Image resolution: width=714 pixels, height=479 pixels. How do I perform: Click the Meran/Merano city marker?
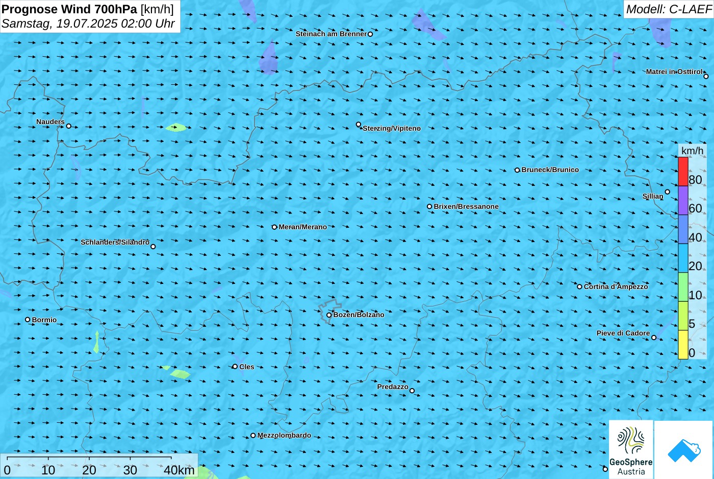274,227
